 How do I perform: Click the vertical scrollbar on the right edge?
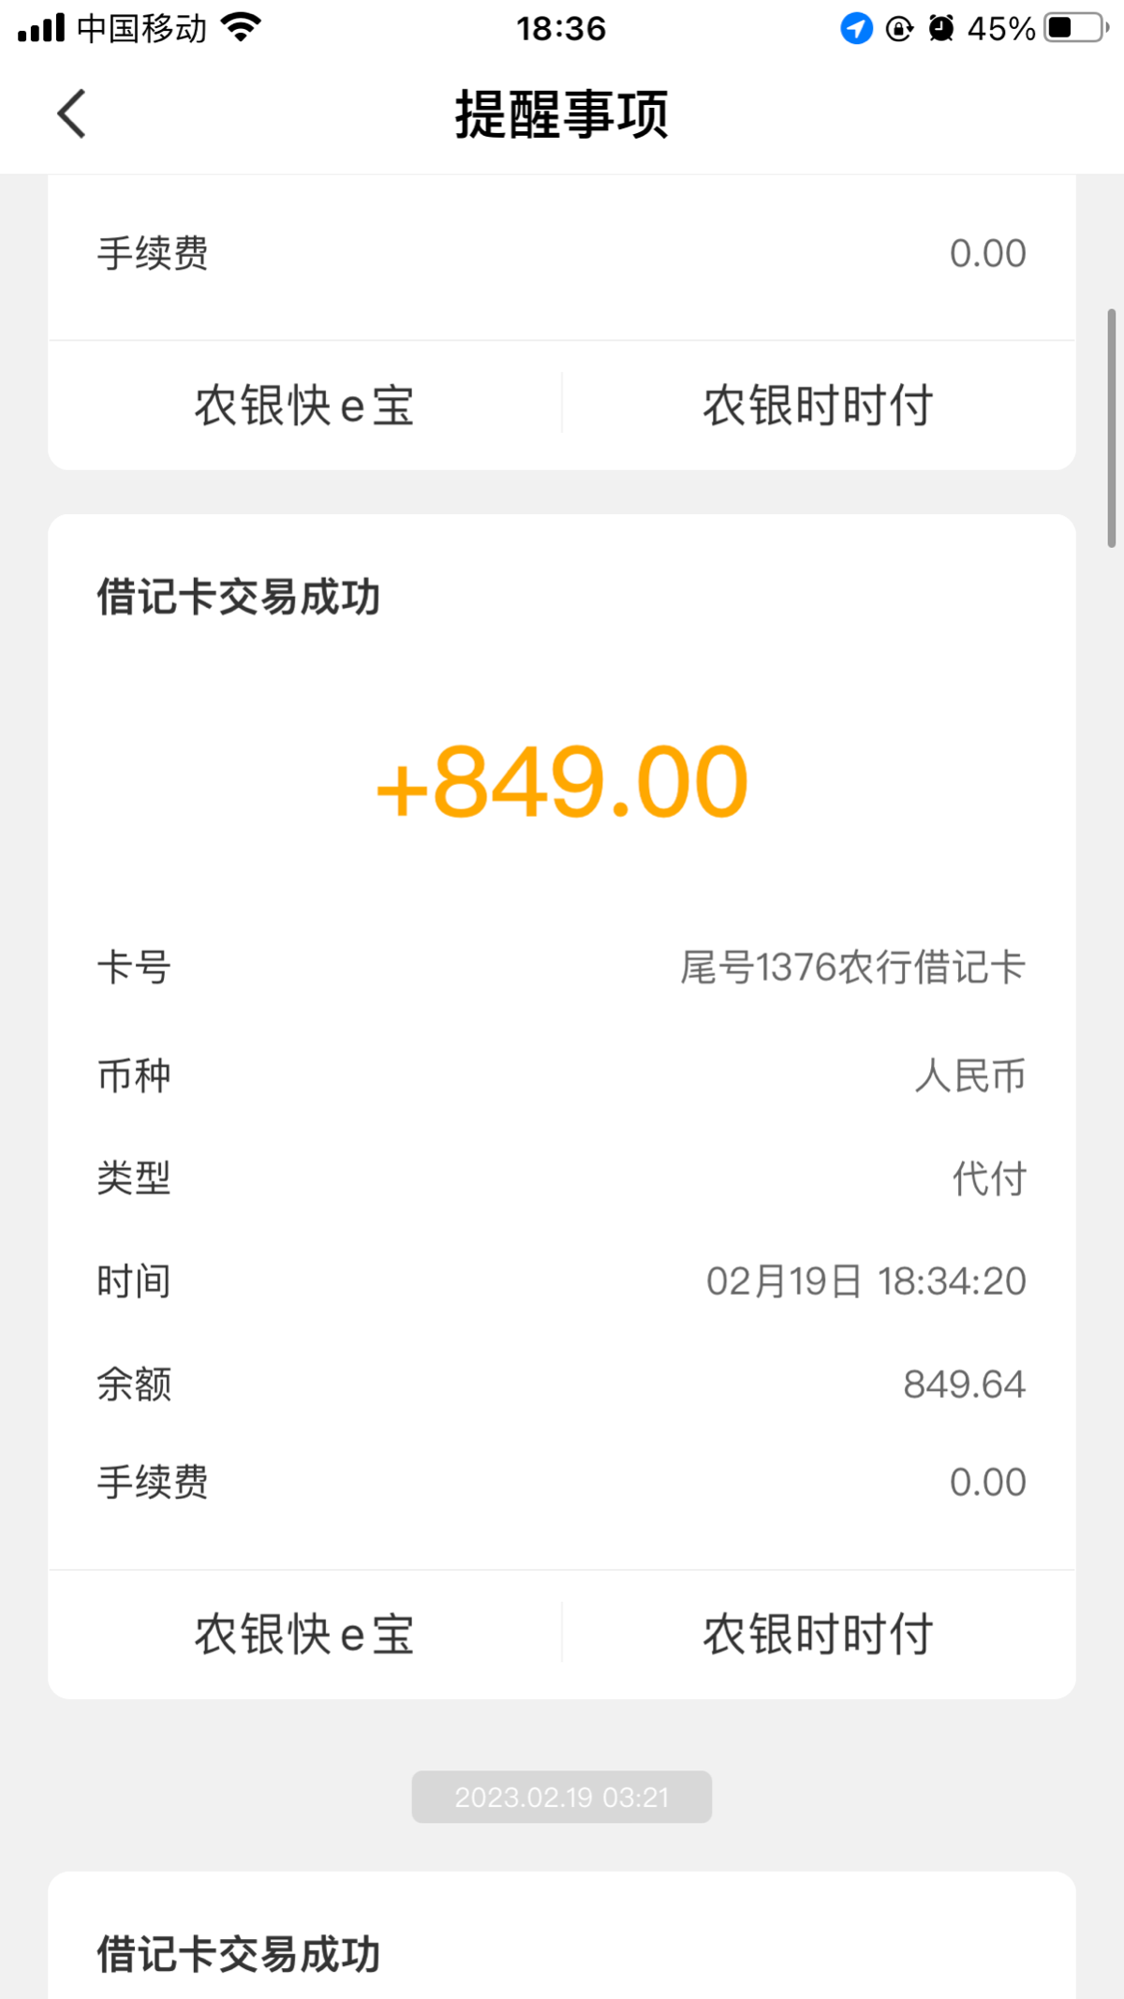[x=1111, y=427]
